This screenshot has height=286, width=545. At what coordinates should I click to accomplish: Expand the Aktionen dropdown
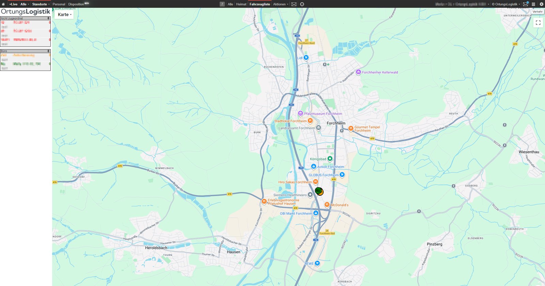point(281,4)
